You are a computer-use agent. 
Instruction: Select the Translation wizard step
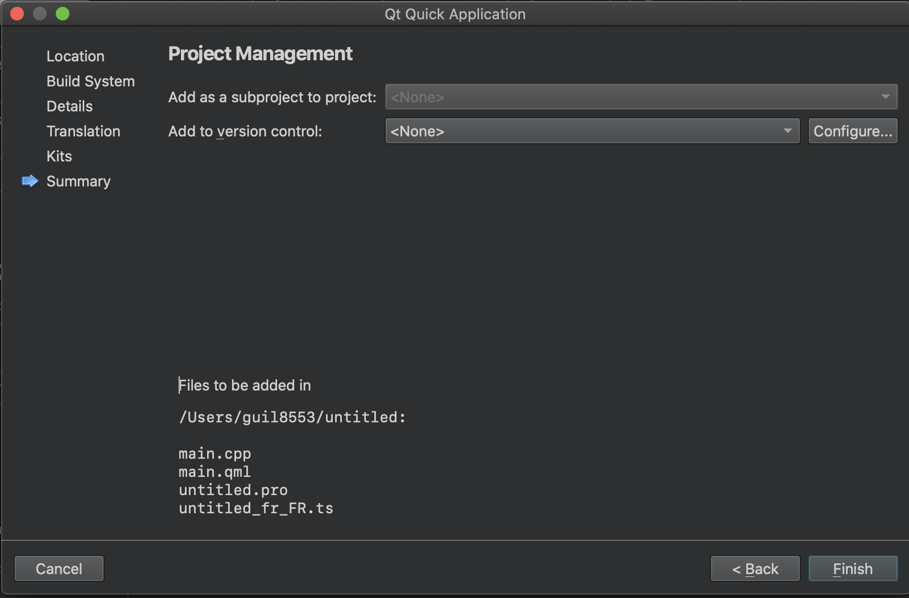coord(83,131)
